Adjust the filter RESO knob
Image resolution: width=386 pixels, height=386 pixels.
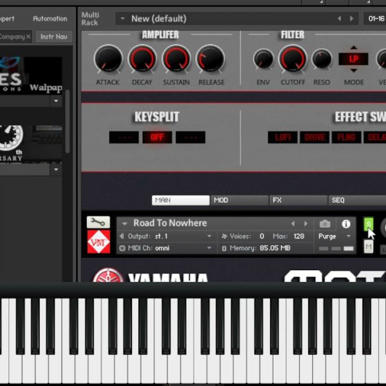tap(322, 59)
